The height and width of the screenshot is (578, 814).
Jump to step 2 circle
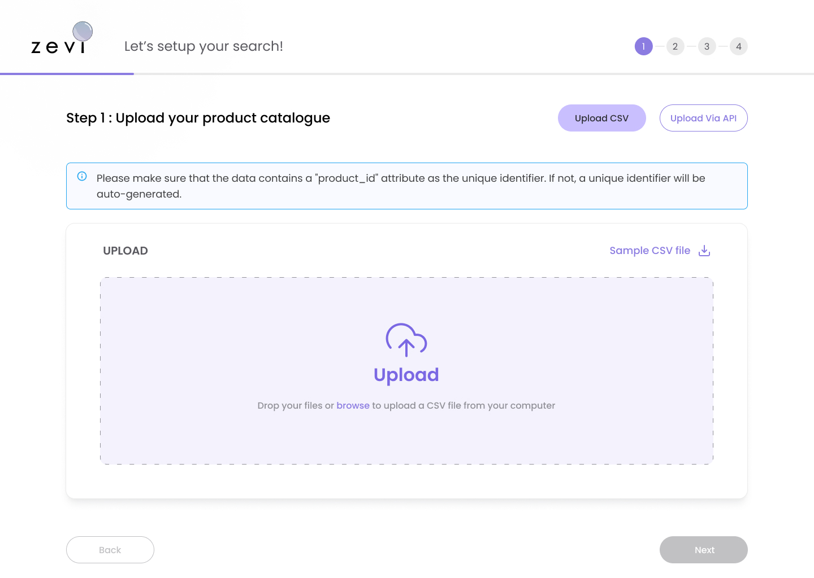coord(675,46)
